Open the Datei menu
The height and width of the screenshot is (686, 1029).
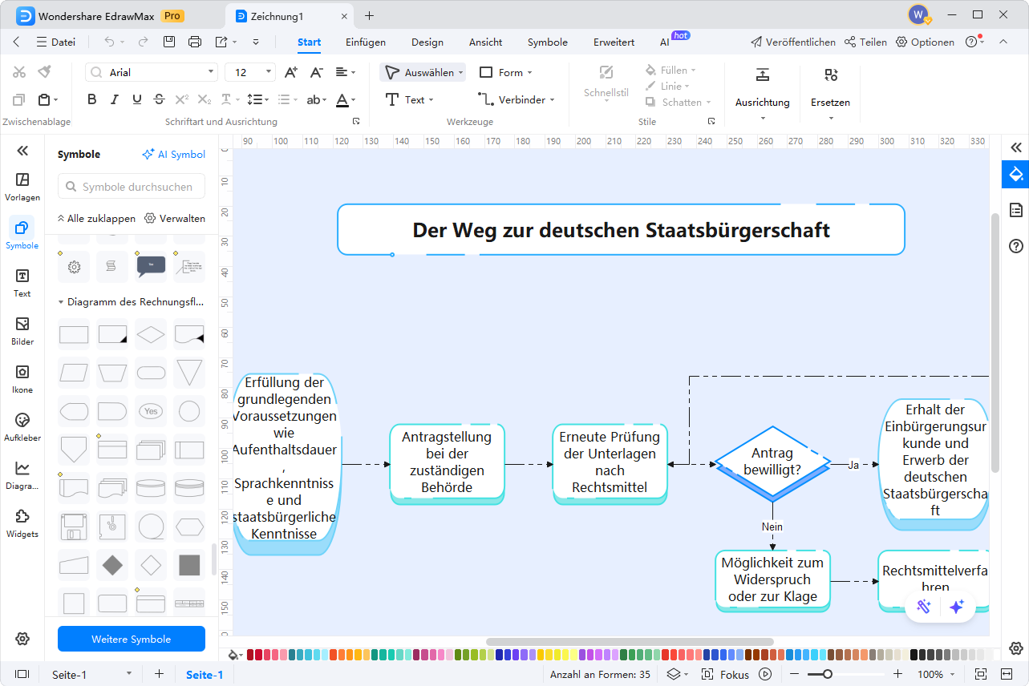[55, 42]
